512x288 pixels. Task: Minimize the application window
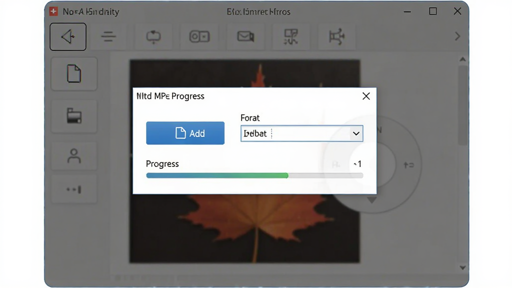tap(407, 12)
